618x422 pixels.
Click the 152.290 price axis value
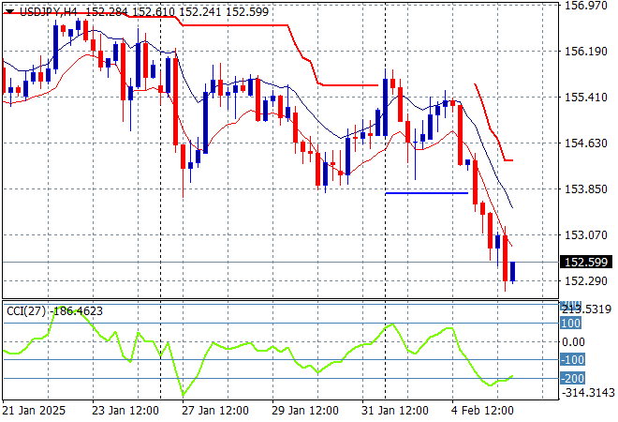[x=586, y=281]
